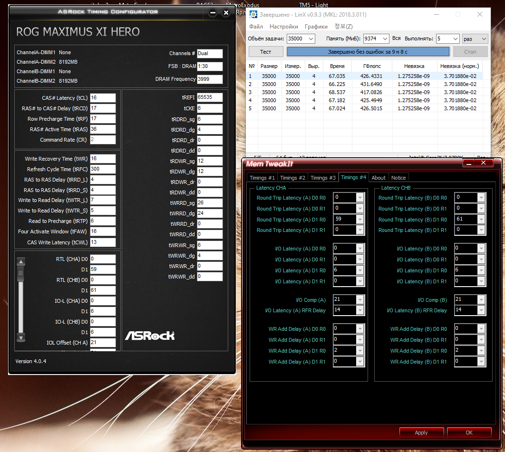Open the Notice tab in Mem TweakIt
The height and width of the screenshot is (452, 505).
398,178
